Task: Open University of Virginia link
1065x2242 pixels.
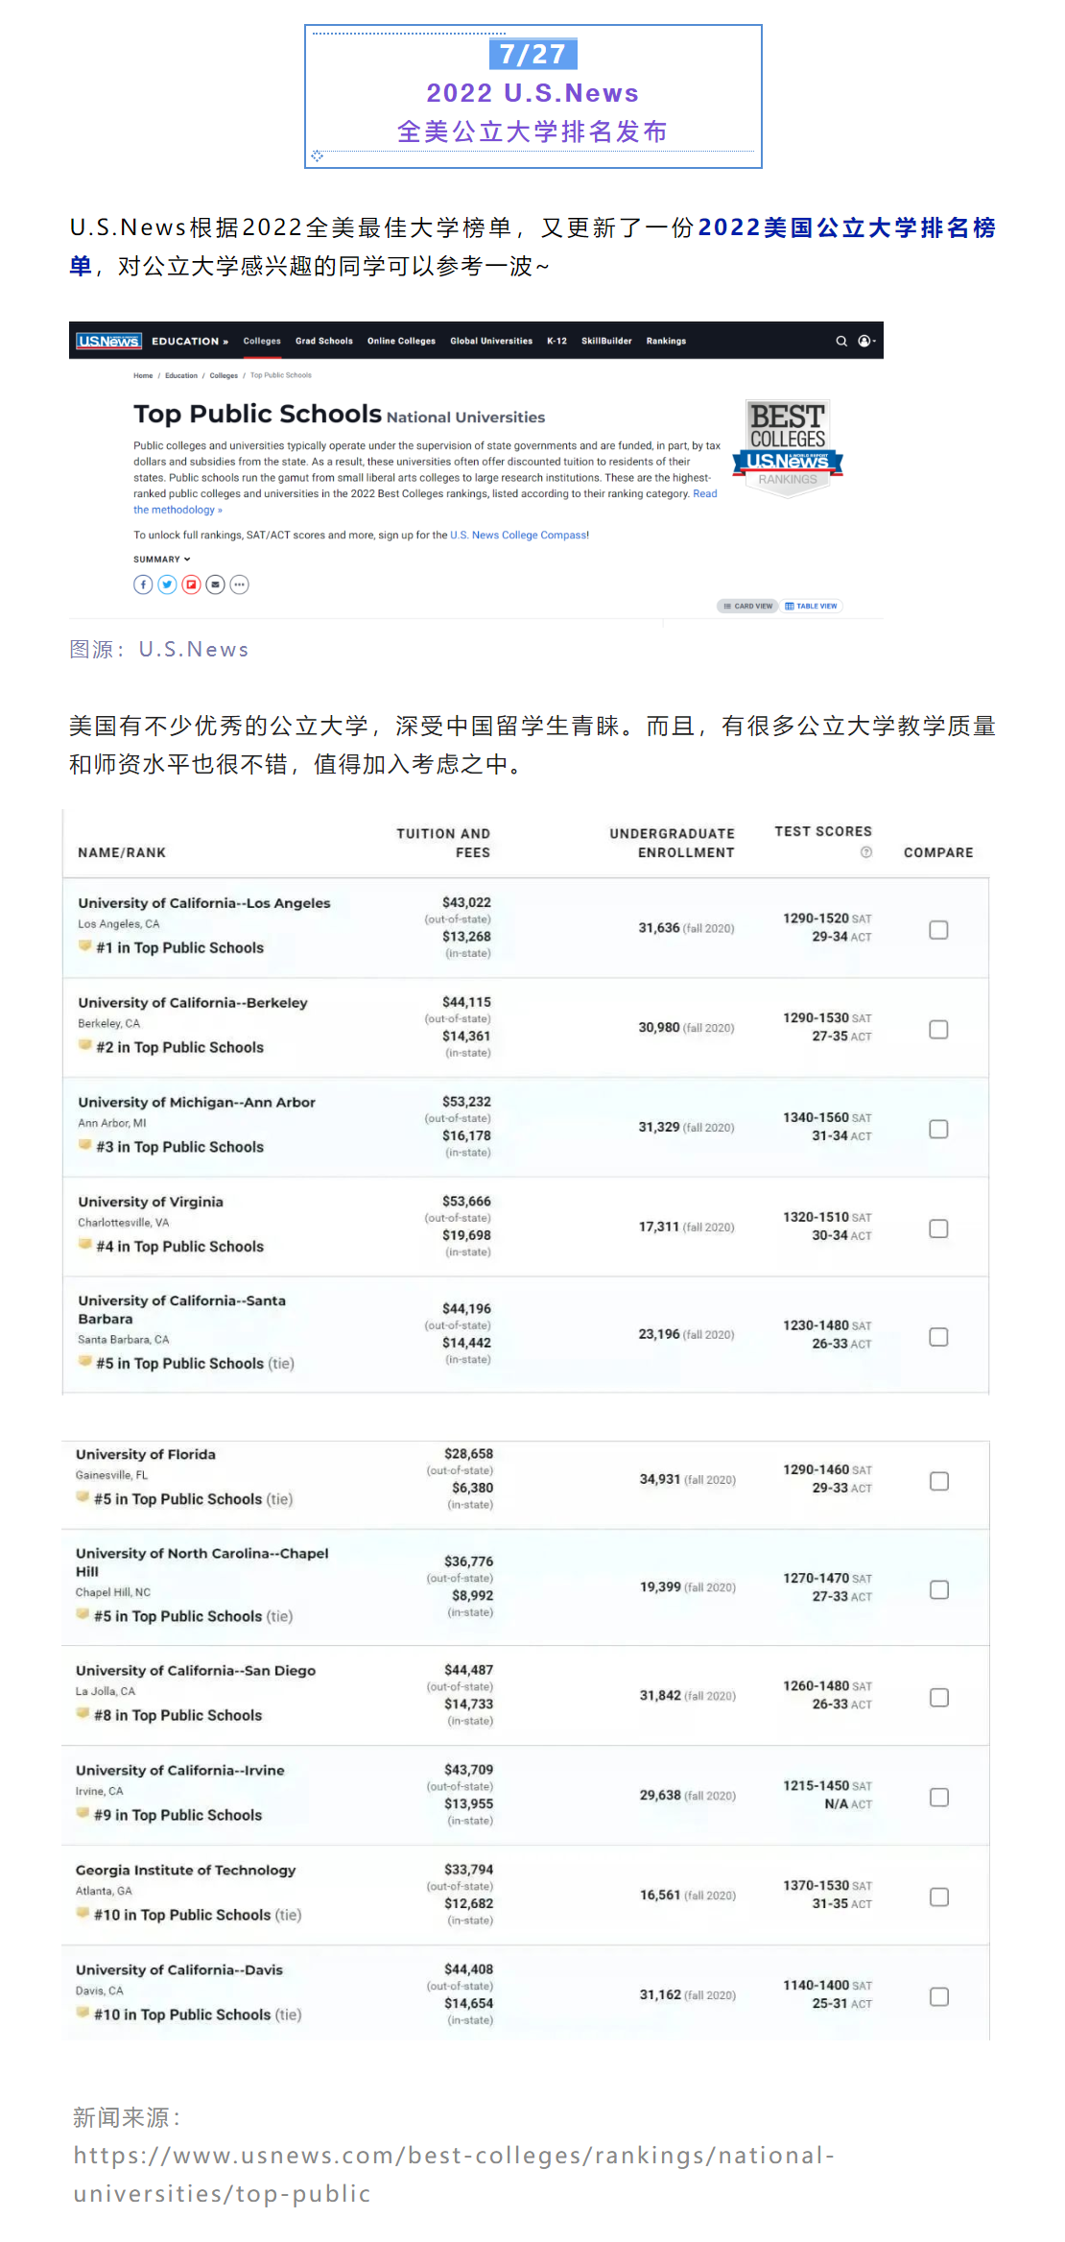Action: click(151, 1202)
